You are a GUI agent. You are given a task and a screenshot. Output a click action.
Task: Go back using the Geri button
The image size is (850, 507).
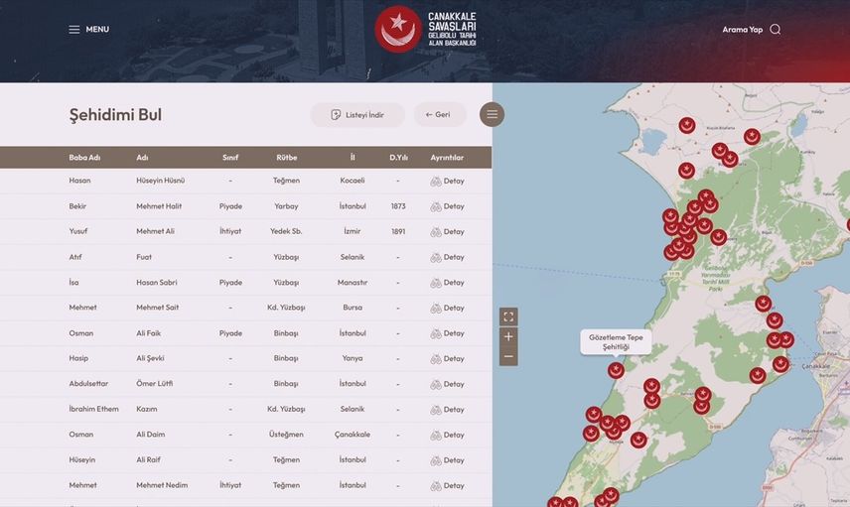(439, 115)
